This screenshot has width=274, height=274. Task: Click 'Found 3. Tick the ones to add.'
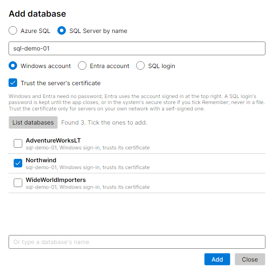click(x=104, y=122)
